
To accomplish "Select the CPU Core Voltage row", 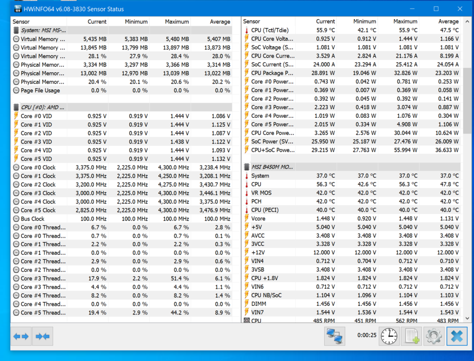I will [x=352, y=39].
